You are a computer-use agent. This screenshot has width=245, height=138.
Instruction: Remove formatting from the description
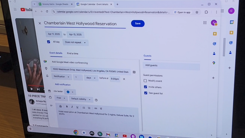101,109
